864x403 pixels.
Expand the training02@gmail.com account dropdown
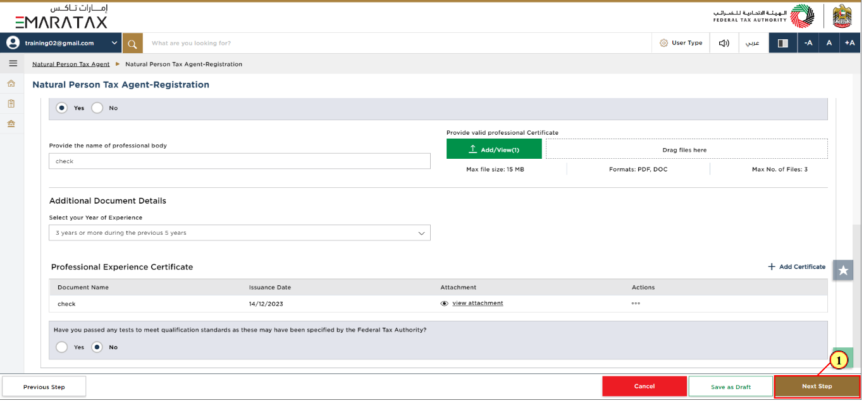(114, 43)
